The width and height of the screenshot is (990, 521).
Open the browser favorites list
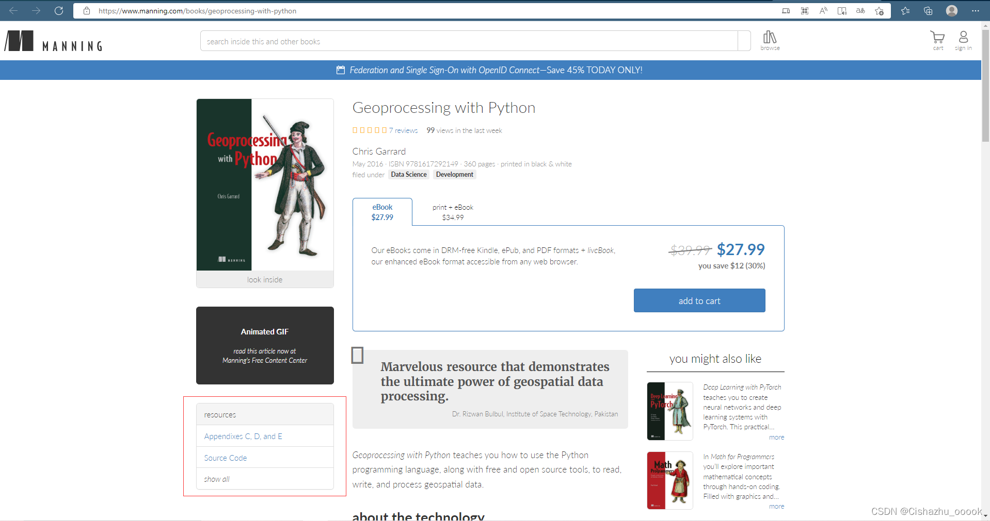pyautogui.click(x=905, y=11)
